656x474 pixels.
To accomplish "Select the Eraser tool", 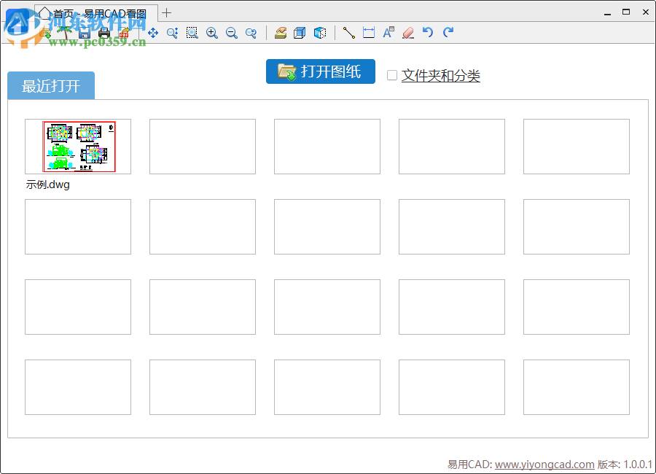I will (x=407, y=33).
